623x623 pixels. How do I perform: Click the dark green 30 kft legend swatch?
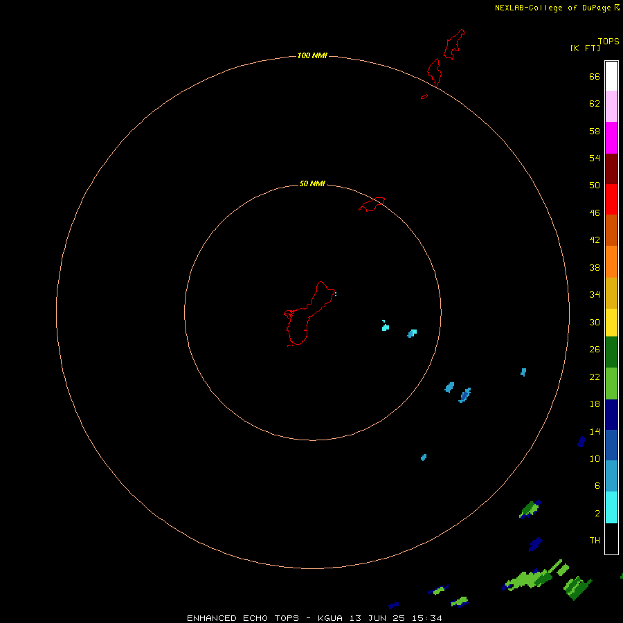pos(611,352)
